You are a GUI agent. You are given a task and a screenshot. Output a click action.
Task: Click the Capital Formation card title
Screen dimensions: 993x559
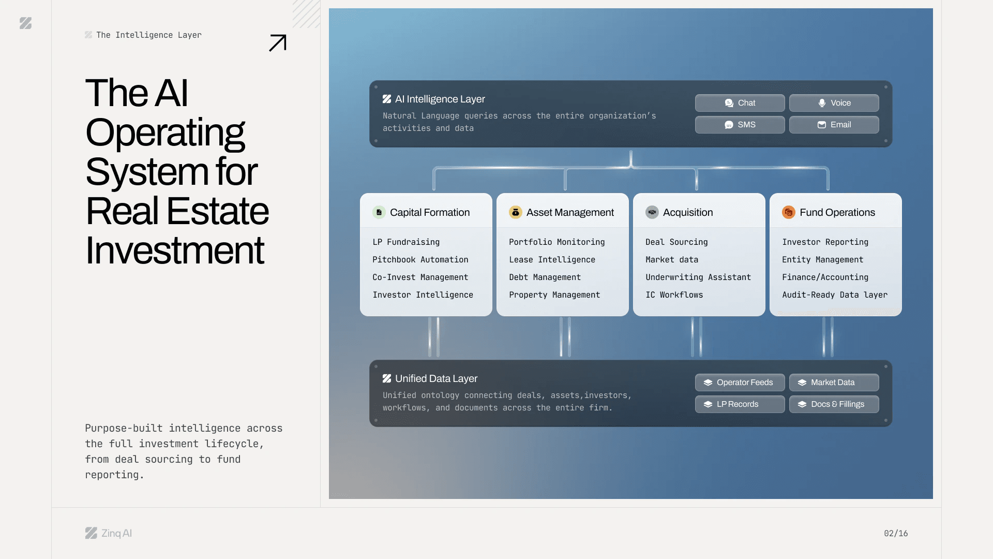pos(430,212)
